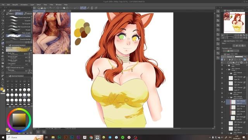Choose the Gouache blender brush
The image size is (248, 140).
pyautogui.click(x=19, y=39)
